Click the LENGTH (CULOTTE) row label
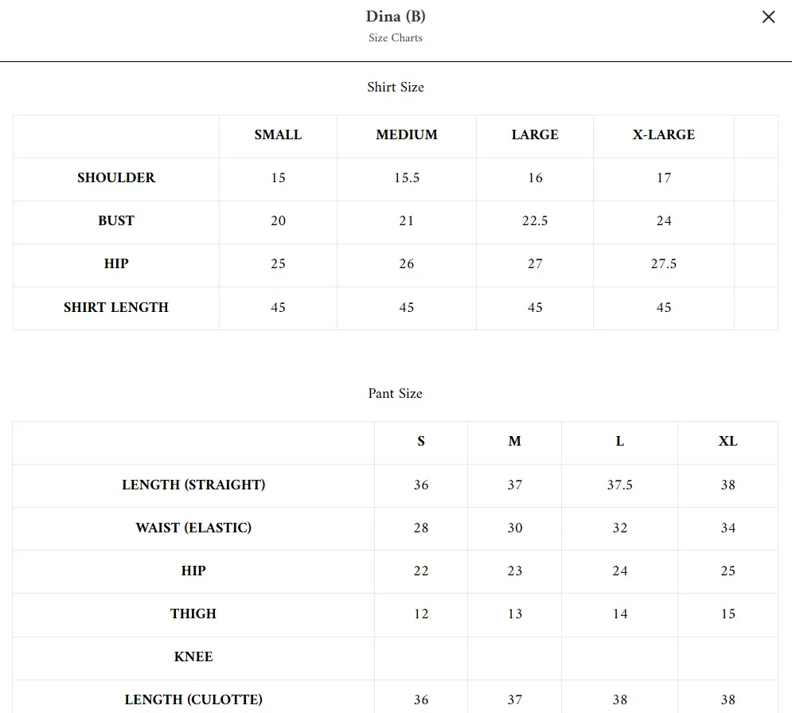 click(193, 700)
